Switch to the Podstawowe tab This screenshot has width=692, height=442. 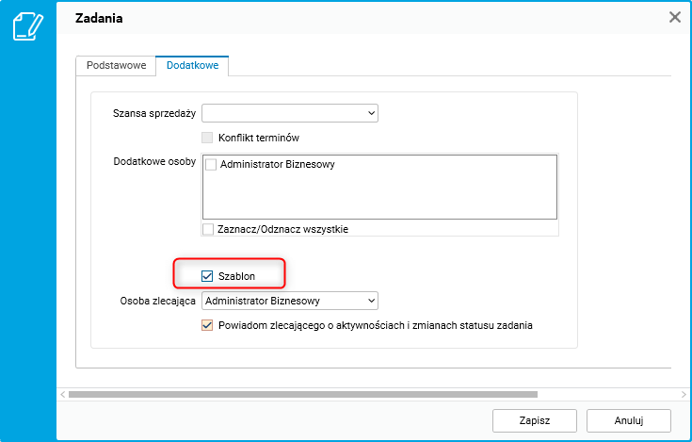click(116, 66)
